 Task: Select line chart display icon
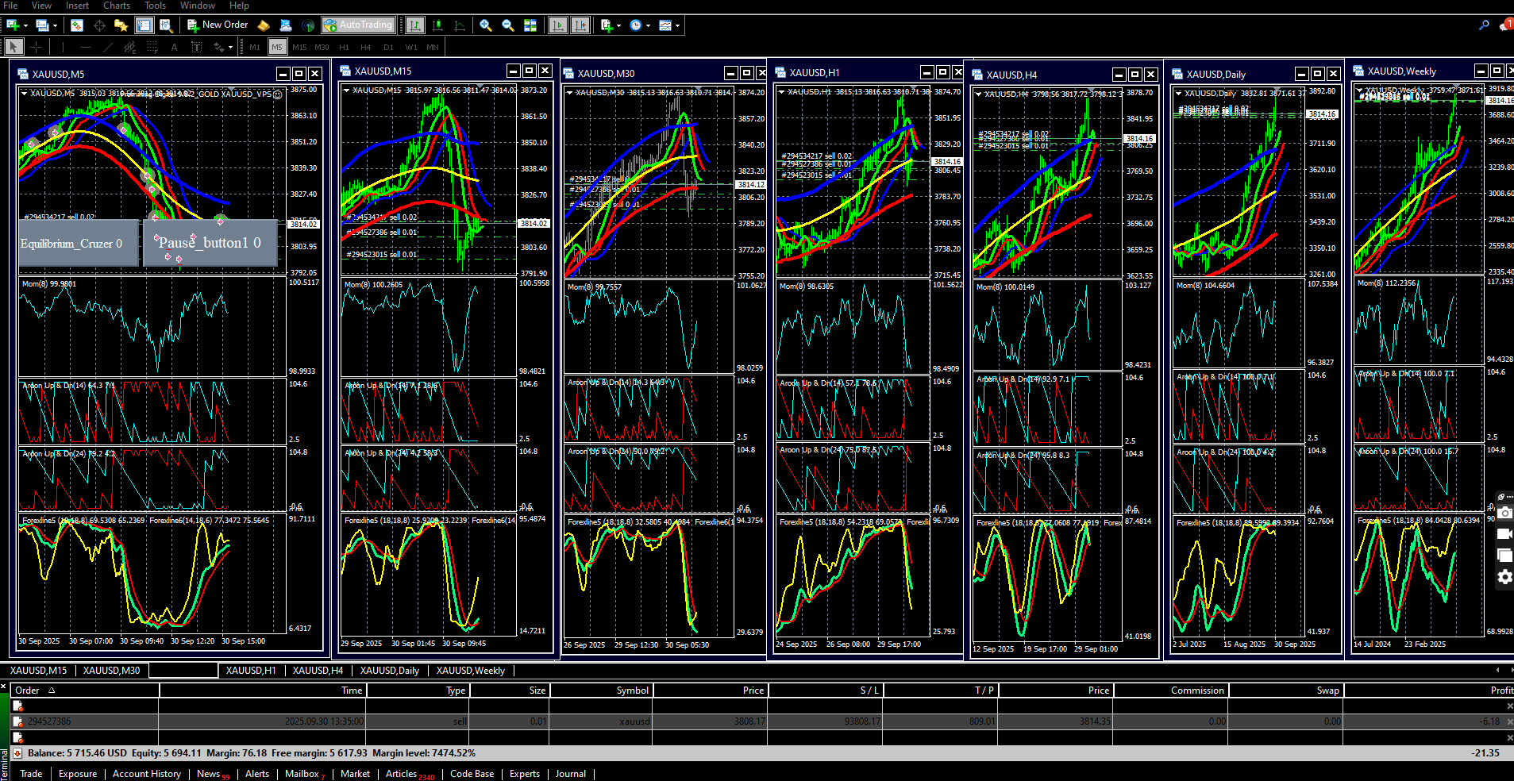[x=460, y=25]
